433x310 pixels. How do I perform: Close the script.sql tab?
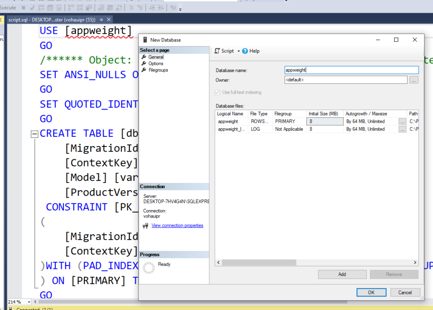109,20
